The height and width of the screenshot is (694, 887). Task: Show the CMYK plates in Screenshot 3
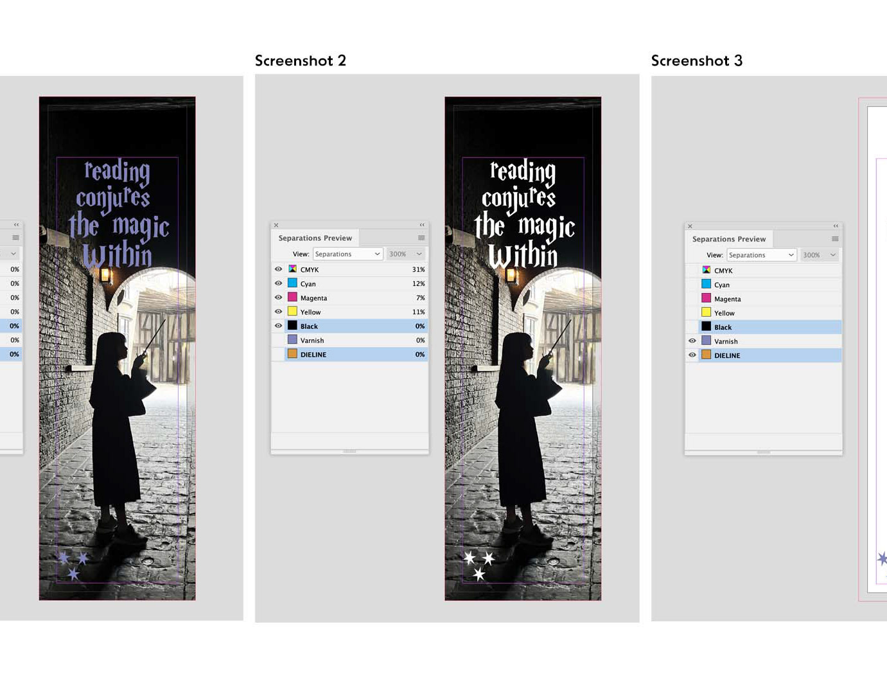pyautogui.click(x=692, y=271)
